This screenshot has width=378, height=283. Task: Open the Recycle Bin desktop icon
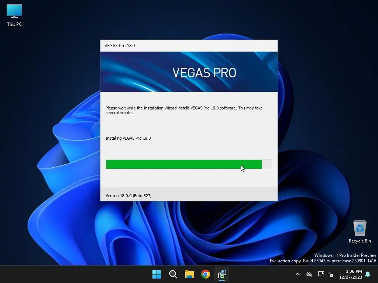(x=360, y=232)
